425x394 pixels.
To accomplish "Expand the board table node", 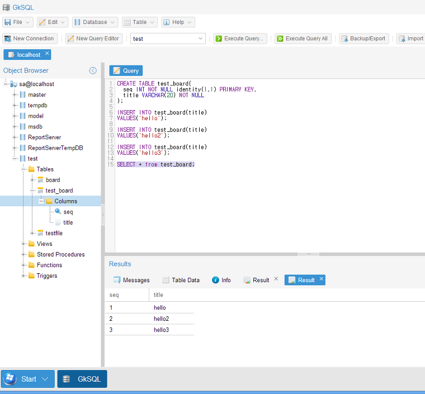I will pyautogui.click(x=32, y=180).
